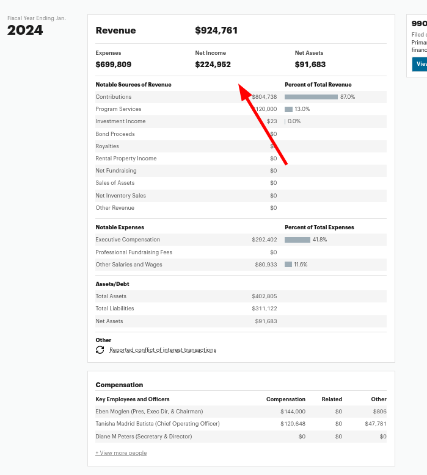
Task: Click Eben Moglen's name in Compensation
Action: [149, 412]
